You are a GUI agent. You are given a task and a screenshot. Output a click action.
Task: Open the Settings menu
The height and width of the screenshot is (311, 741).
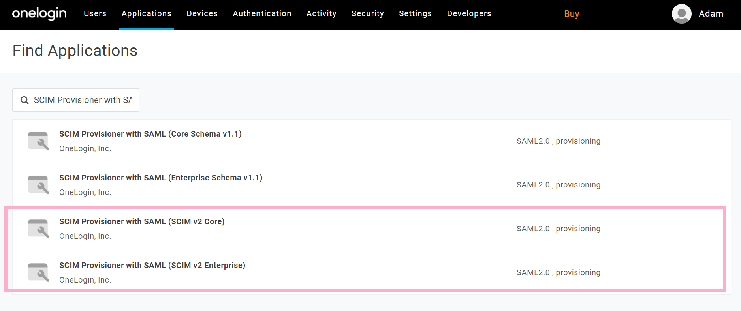tap(415, 13)
